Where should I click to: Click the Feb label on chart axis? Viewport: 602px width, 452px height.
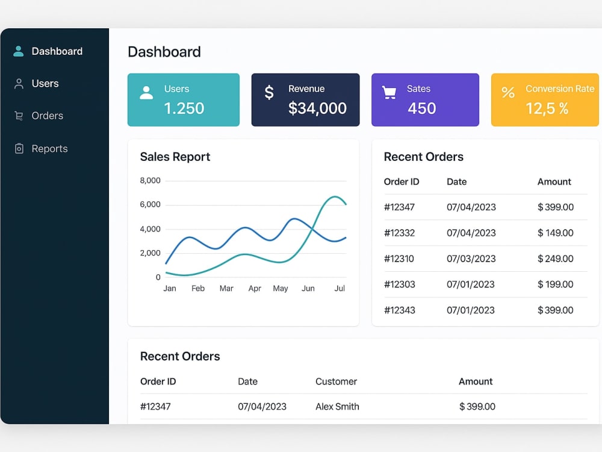198,288
